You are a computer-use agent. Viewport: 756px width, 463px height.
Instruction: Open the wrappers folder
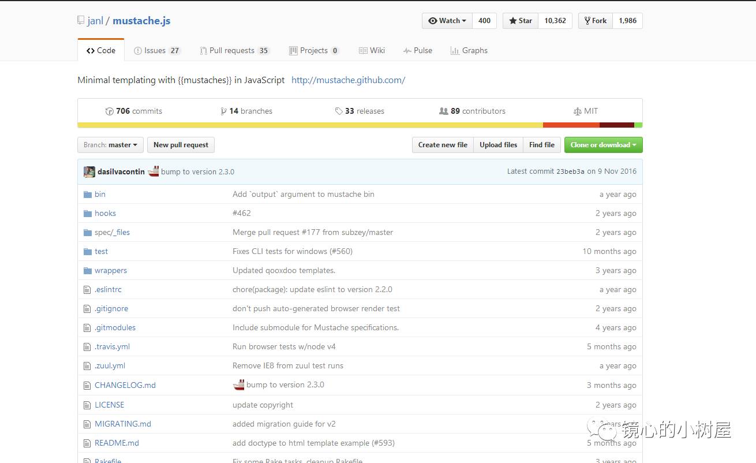[x=111, y=271]
